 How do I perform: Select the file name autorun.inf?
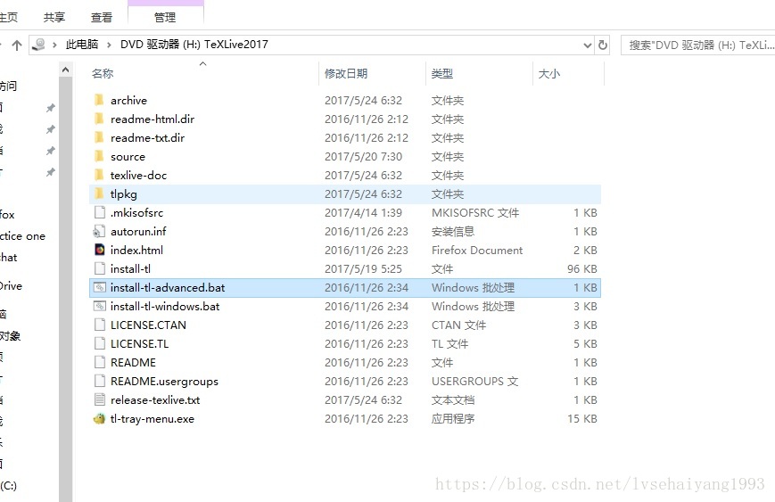coord(138,231)
